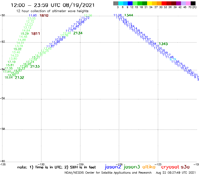Click the 15.29 wave height value

click(25, 34)
